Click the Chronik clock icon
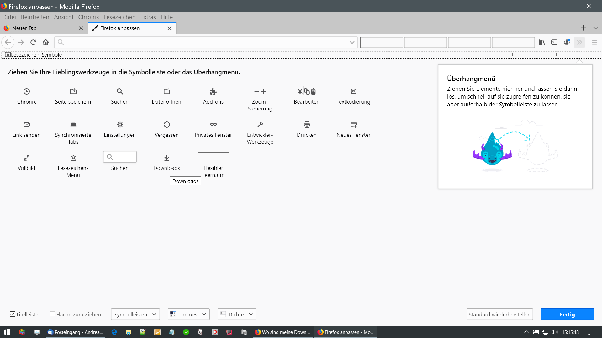This screenshot has width=602, height=338. tap(27, 91)
